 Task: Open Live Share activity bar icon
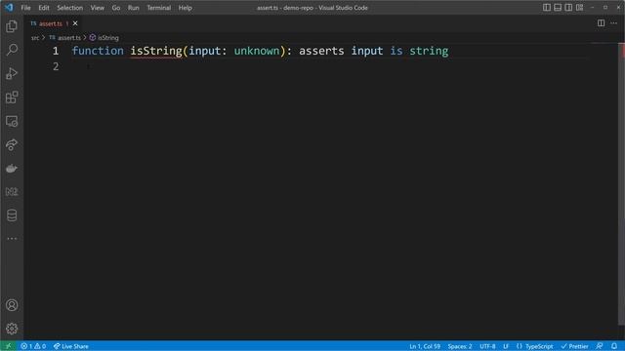12,144
